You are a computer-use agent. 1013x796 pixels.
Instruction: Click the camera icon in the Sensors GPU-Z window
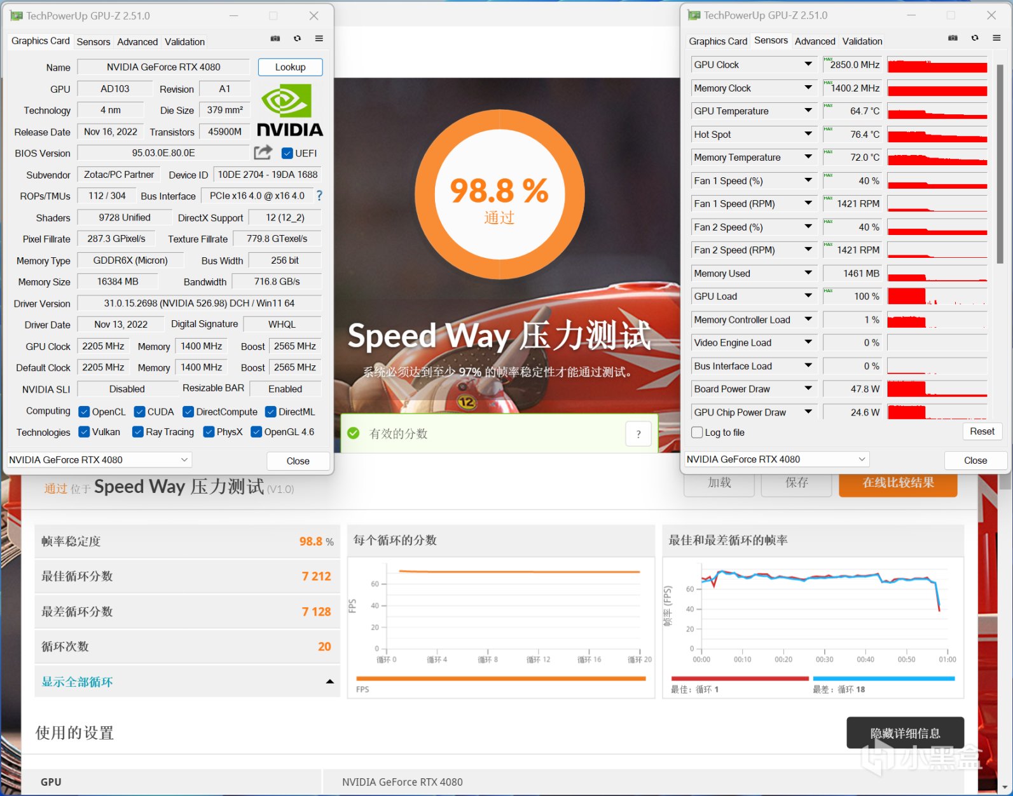point(953,38)
